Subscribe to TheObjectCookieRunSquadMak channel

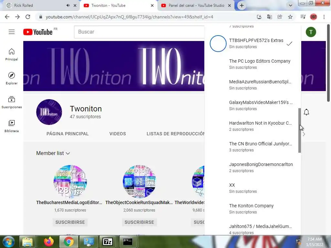click(x=139, y=222)
